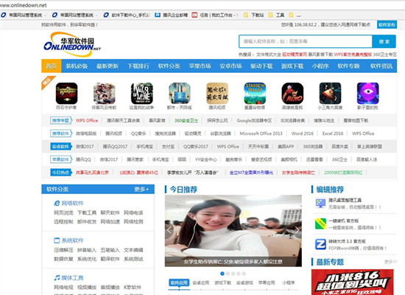Click the 今日热点 label tag
405x295 pixels.
point(60,173)
